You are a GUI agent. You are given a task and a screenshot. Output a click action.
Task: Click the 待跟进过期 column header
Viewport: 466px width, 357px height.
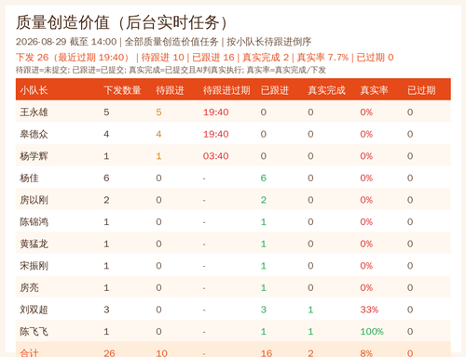coord(226,90)
